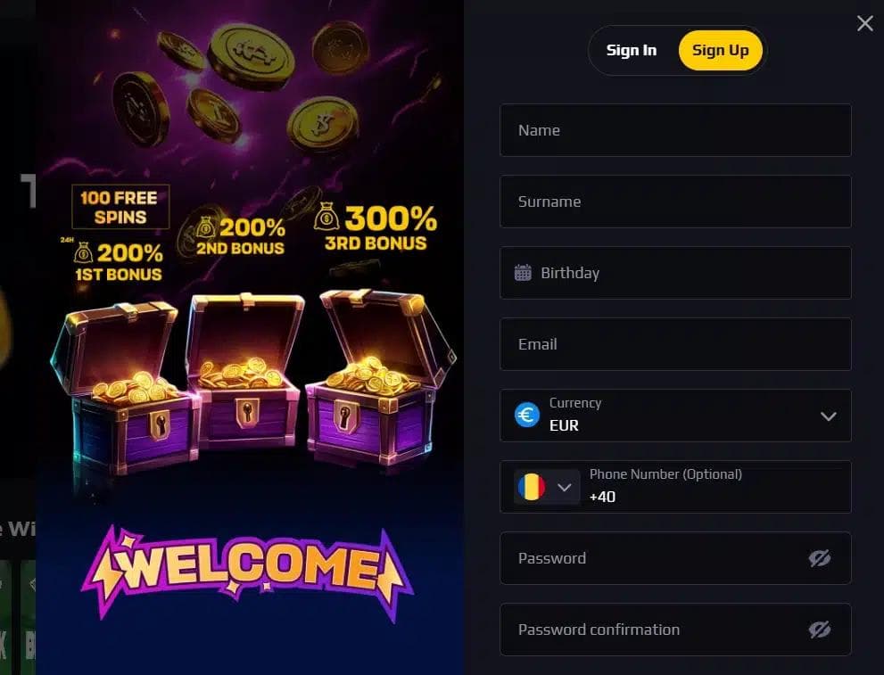Click the chevron to change currency from EUR
The width and height of the screenshot is (884, 675).
[829, 416]
